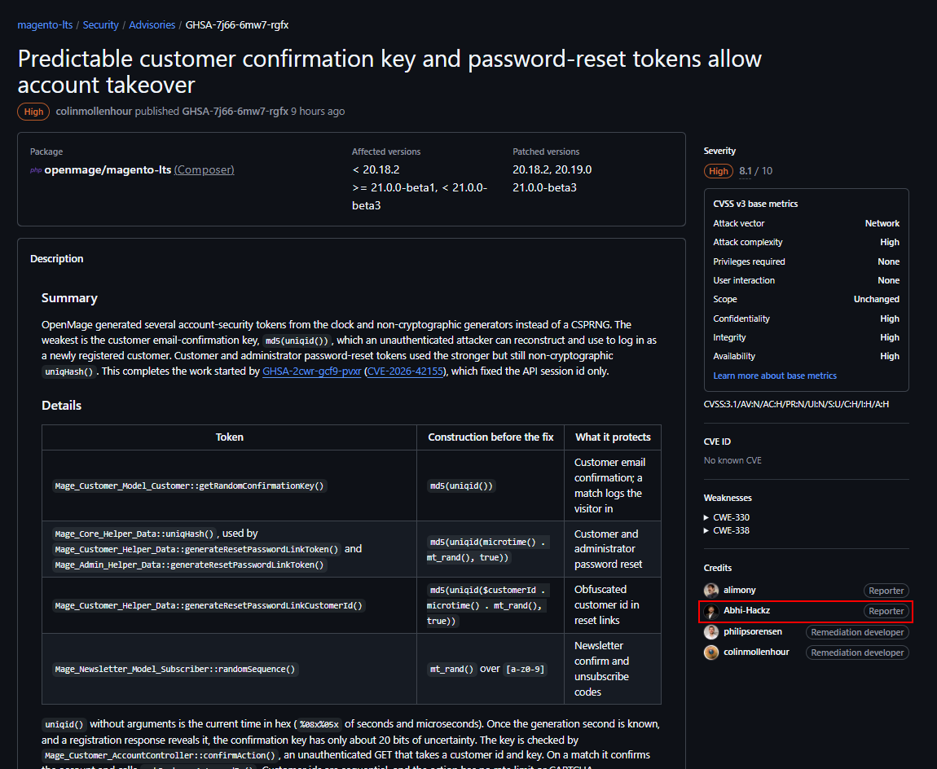Screen dimensions: 937x769
Task: Click the Reporter badge beside Abhi-Hackz
Action: [886, 611]
